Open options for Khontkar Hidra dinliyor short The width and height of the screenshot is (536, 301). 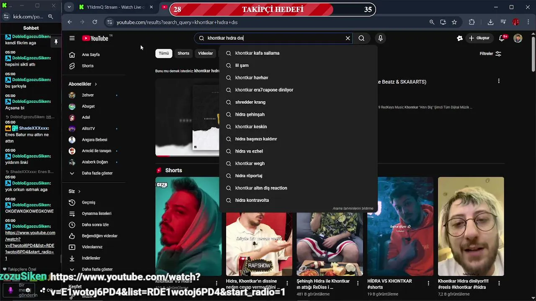coord(499,283)
